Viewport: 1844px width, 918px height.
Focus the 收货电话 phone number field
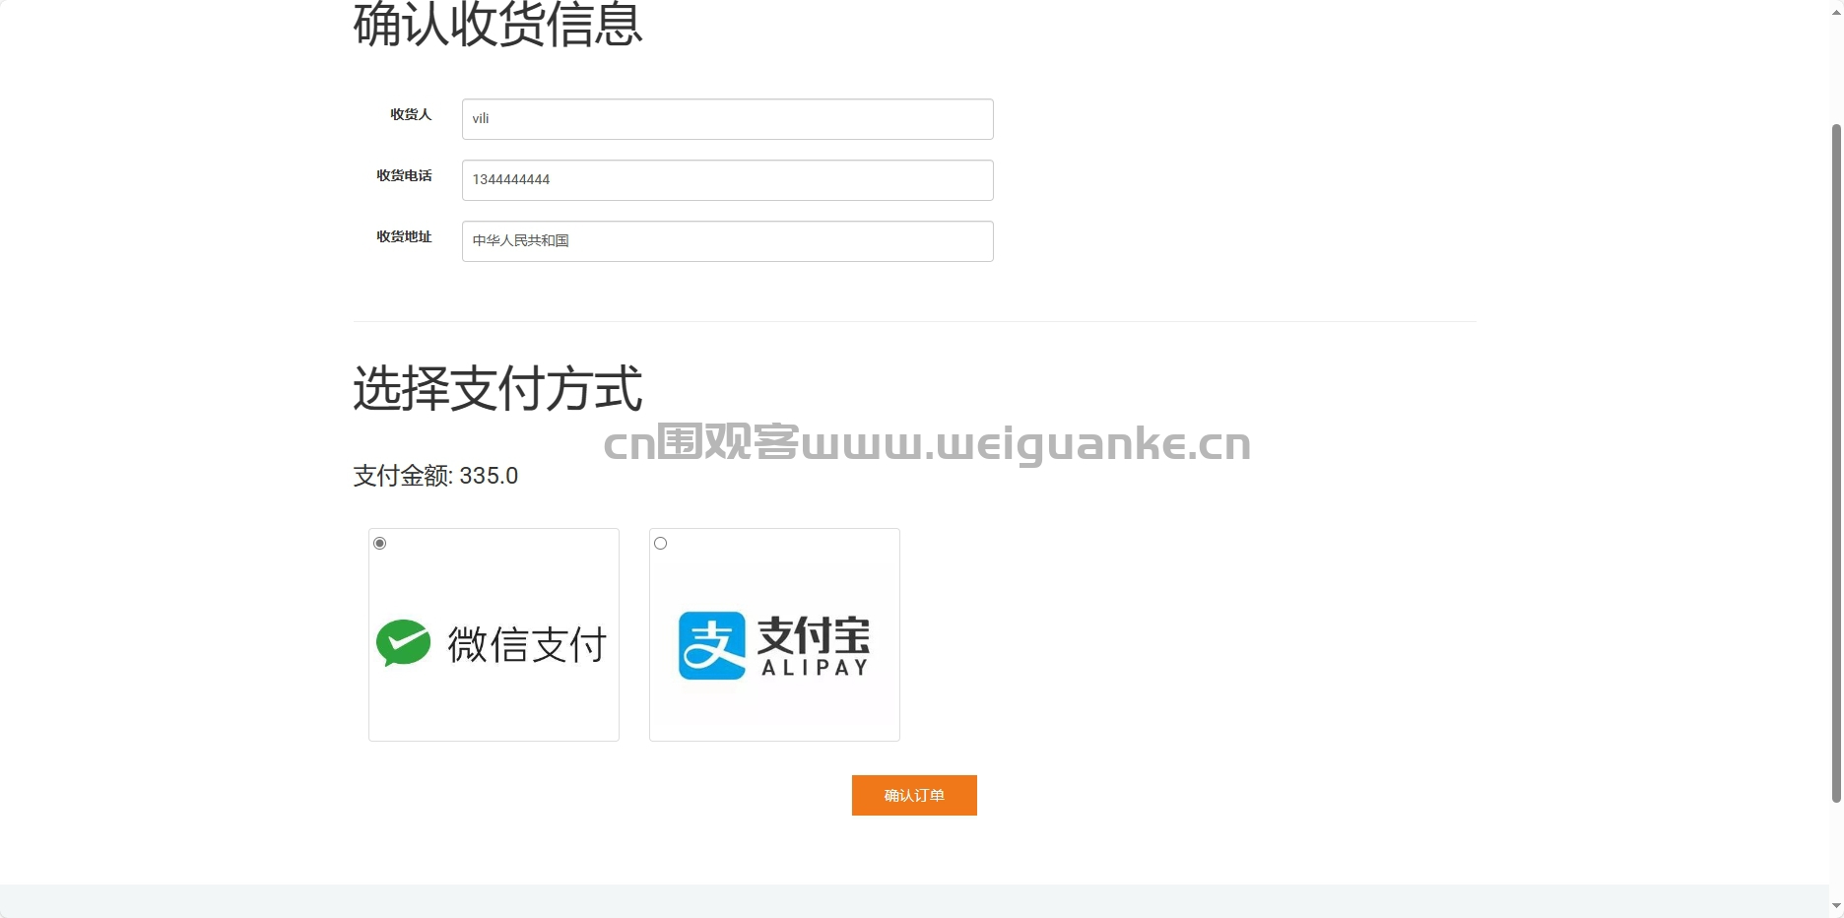click(x=728, y=180)
